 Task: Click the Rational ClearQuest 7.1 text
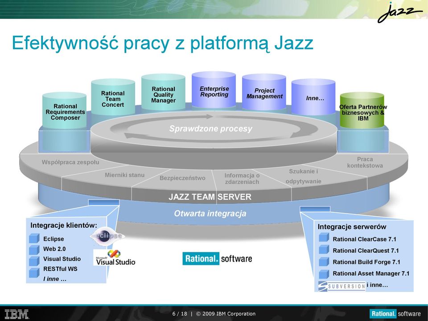(366, 251)
